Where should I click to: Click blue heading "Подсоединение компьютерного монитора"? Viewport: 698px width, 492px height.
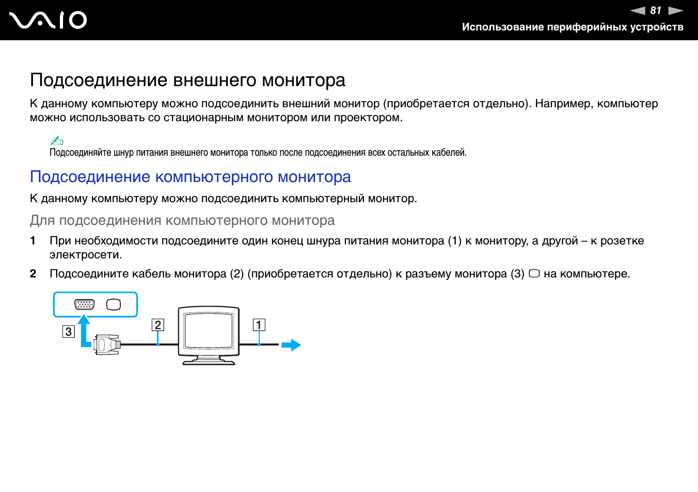click(x=190, y=177)
